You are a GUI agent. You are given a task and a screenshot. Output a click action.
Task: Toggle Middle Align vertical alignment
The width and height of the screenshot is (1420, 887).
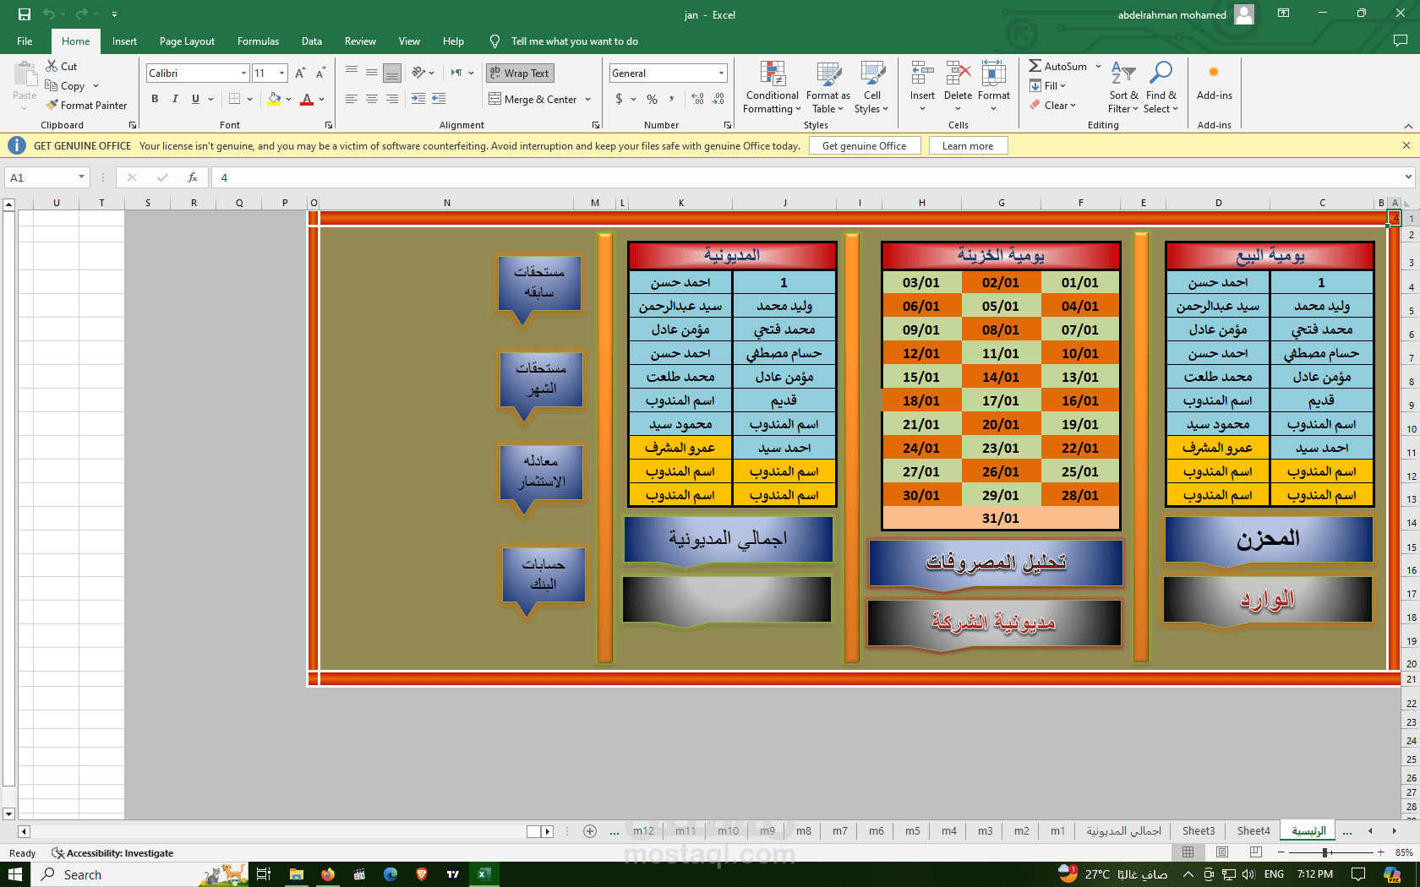[372, 73]
